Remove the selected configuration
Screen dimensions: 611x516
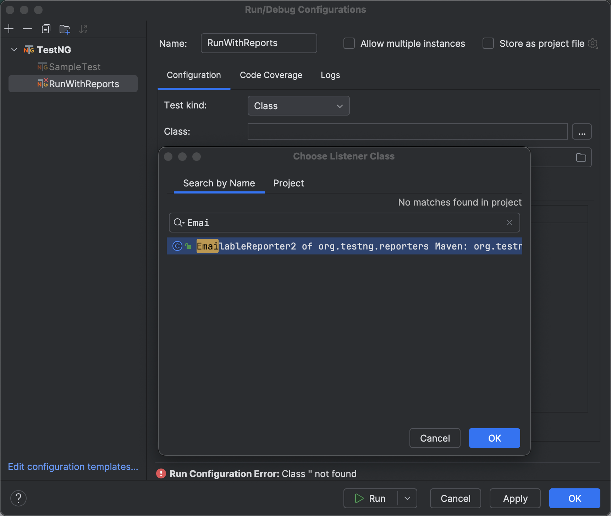coord(27,29)
